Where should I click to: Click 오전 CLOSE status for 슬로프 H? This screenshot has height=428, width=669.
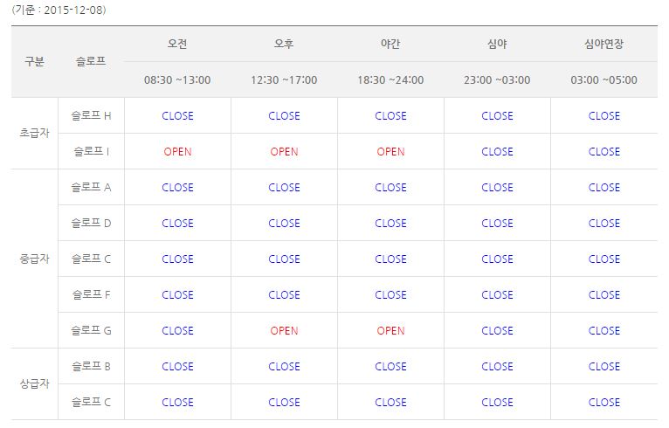[177, 115]
